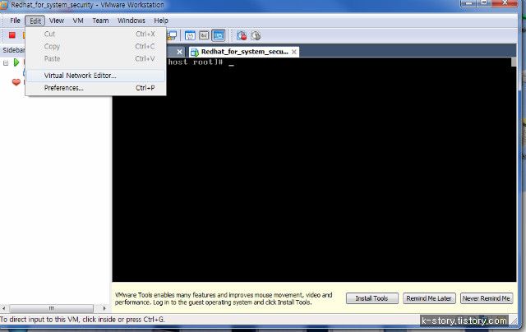The image size is (526, 332).
Task: Open the File menu
Action: (15, 21)
